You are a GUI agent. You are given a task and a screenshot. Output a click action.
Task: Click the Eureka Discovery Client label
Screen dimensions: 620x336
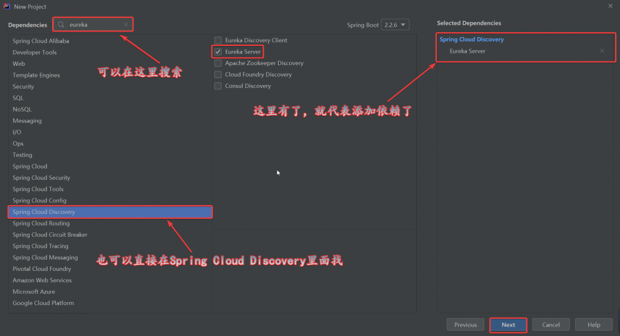point(256,40)
